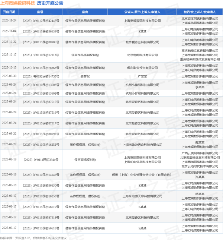This screenshot has height=240, width=223.
Task: Click the 上海宽娱数码科技 title link
Action: tap(18, 3)
